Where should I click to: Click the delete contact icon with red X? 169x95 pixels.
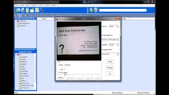pos(41,10)
